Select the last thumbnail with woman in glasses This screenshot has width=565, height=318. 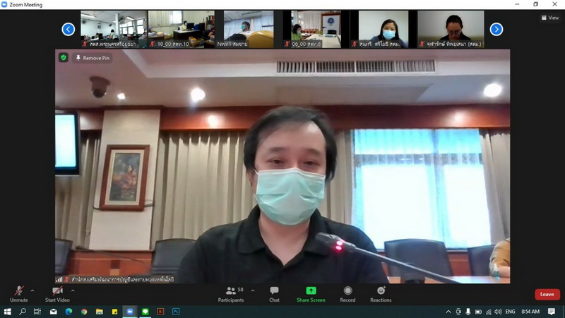(x=451, y=29)
